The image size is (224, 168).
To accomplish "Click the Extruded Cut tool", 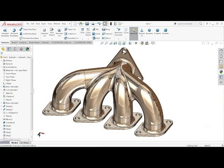I will (44, 32).
